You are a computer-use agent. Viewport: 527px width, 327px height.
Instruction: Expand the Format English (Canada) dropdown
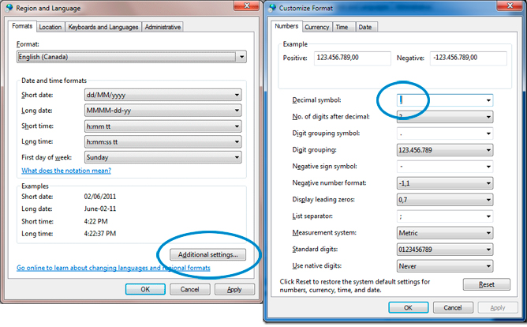(x=130, y=57)
